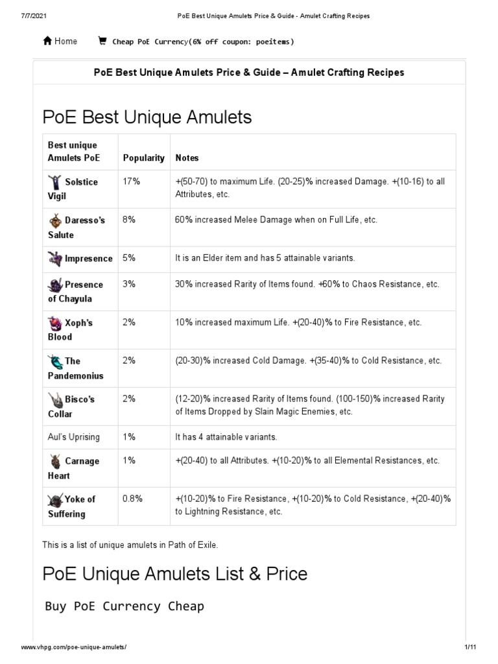The height and width of the screenshot is (664, 498).
Task: Open the Cheap PoE Currency link
Action: (x=203, y=41)
